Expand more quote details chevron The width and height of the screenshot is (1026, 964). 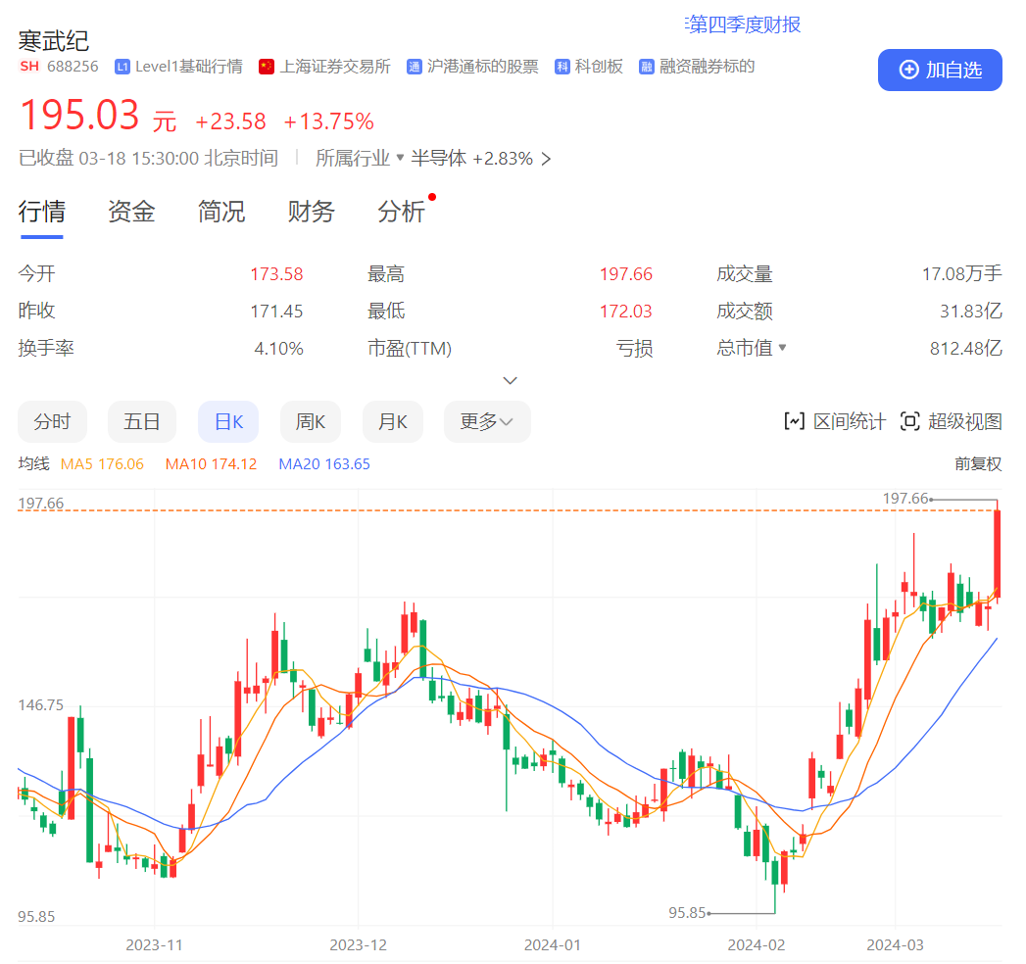[x=510, y=381]
